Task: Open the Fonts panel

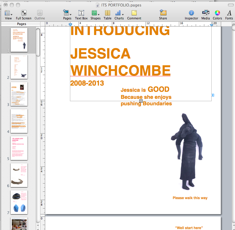Action: point(229,13)
